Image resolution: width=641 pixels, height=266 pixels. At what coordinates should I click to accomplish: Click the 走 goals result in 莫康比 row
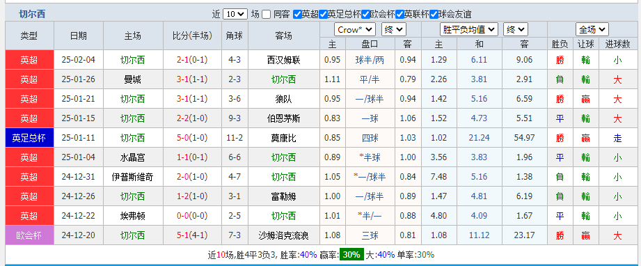pos(617,139)
